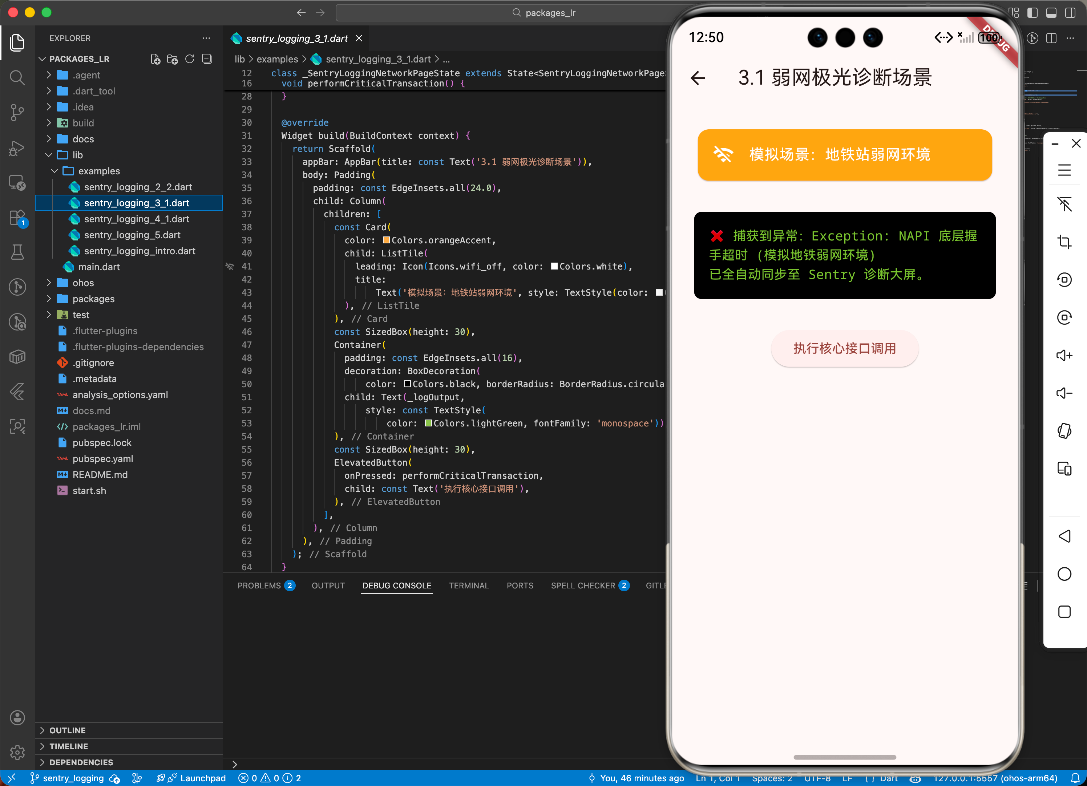Collapse the examples folder

tap(99, 171)
